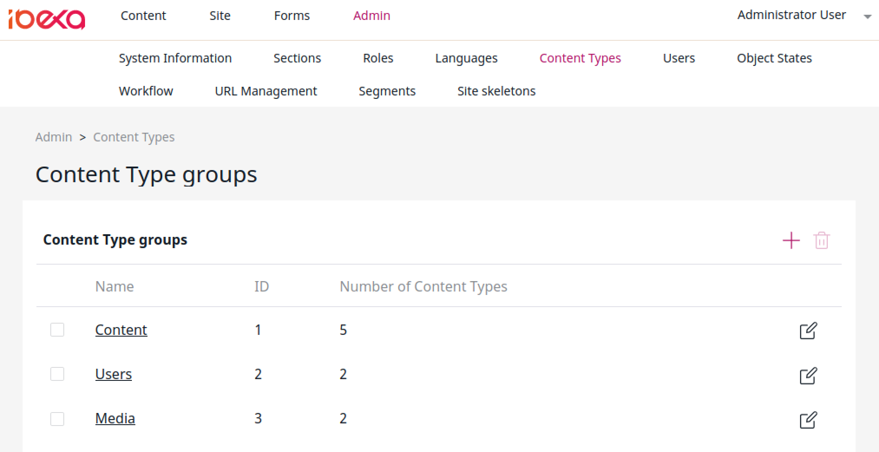Tick the checkbox for the Users row
This screenshot has height=452, width=879.
coord(57,374)
